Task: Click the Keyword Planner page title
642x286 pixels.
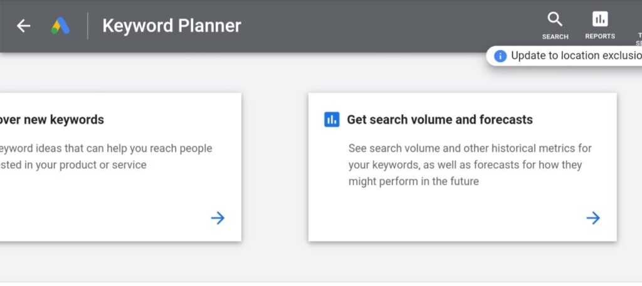Action: click(172, 26)
